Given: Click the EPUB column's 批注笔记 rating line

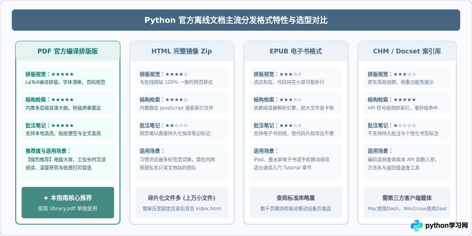Looking at the screenshot, I should click(278, 125).
